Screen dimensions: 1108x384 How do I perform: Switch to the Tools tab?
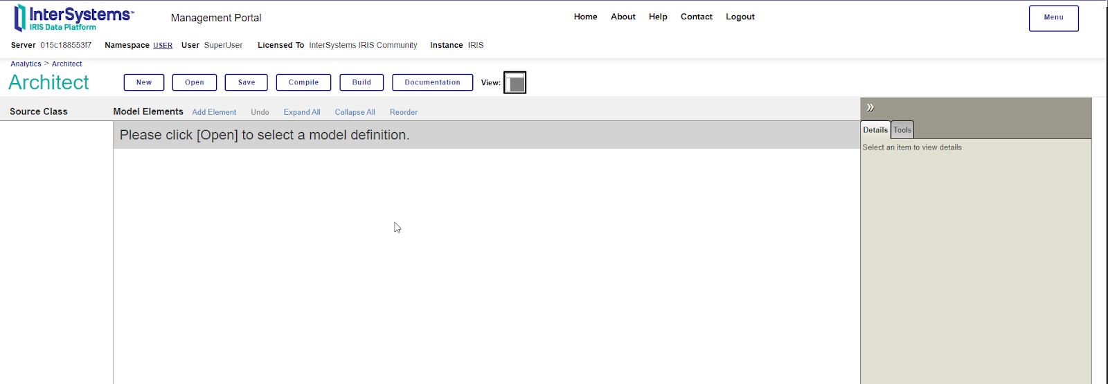902,130
